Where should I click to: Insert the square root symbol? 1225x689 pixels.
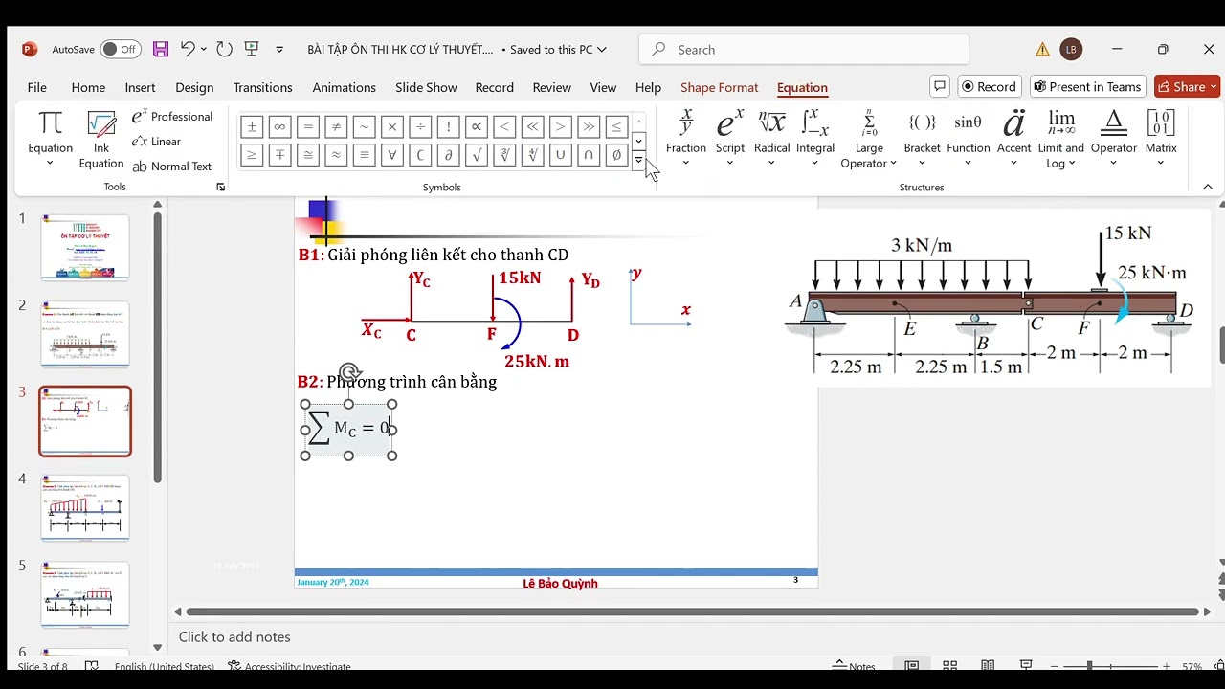(x=476, y=154)
